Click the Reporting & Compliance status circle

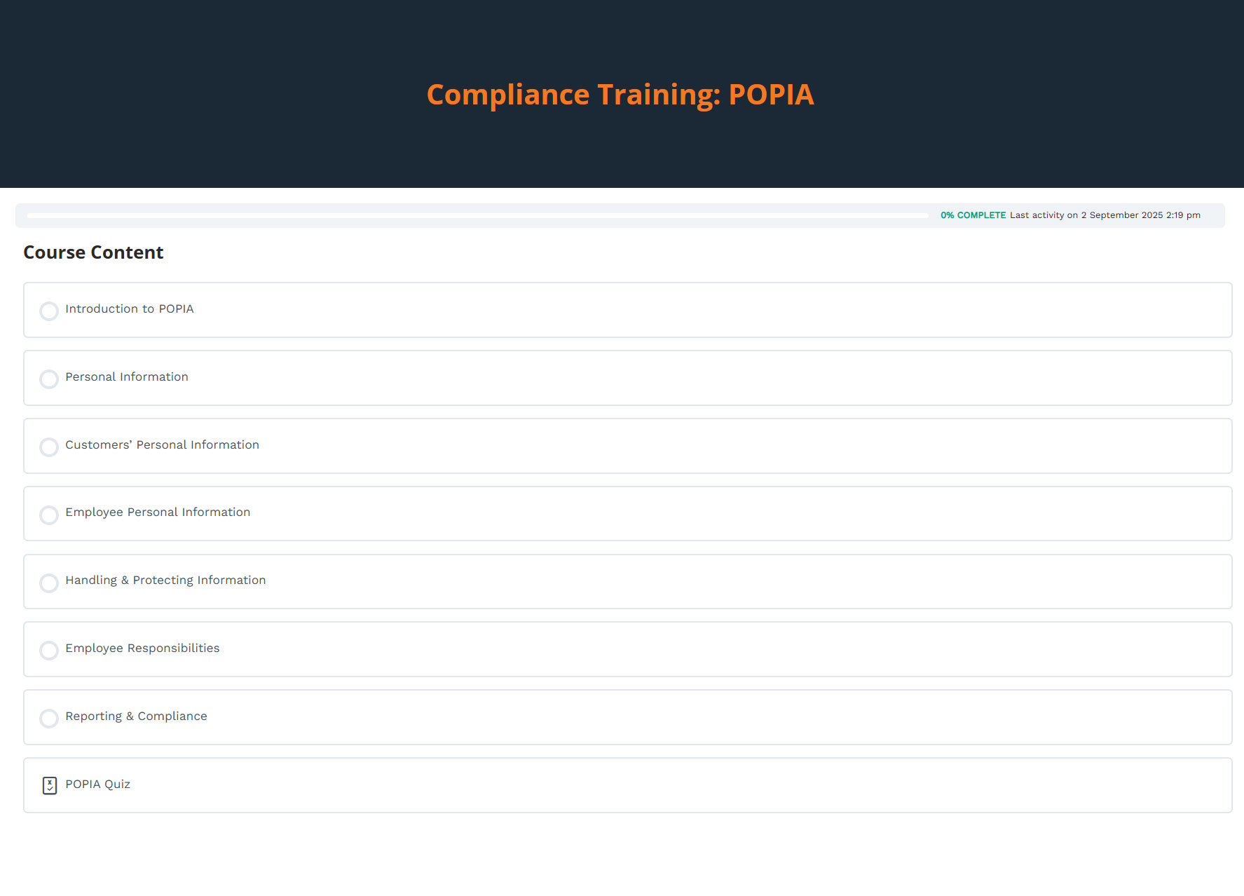click(49, 718)
